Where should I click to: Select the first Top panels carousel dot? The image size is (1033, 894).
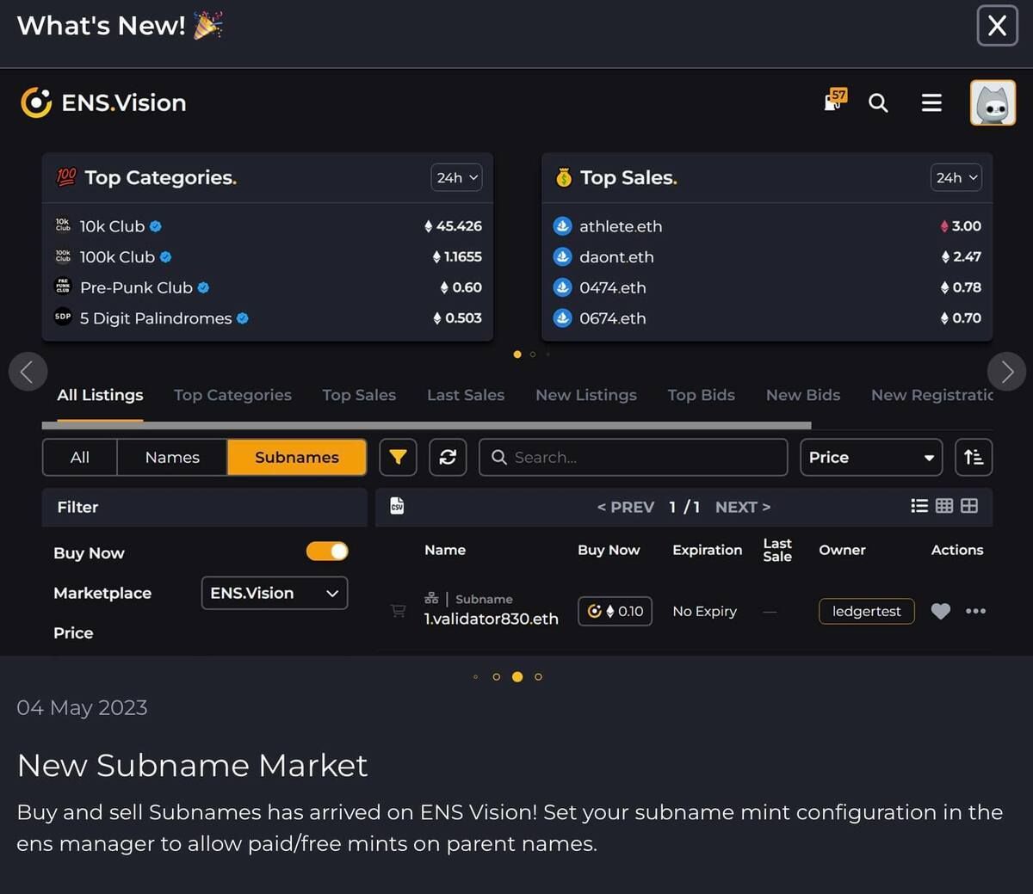(x=516, y=355)
